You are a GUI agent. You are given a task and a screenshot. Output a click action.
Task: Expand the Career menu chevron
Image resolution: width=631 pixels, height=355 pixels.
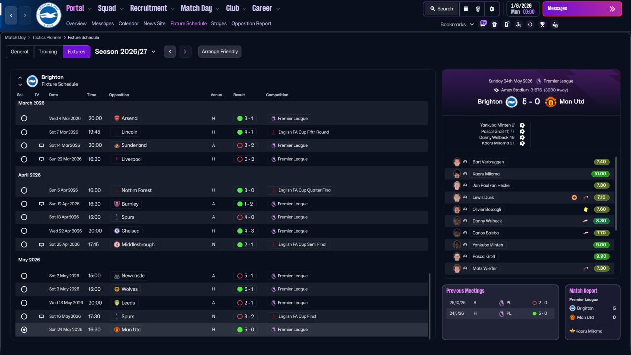pos(278,9)
